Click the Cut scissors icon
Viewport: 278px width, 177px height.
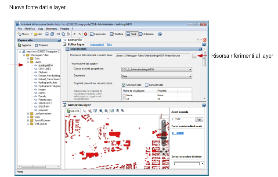tap(58, 34)
